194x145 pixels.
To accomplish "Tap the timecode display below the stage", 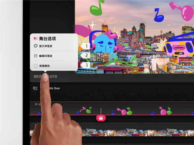I will tap(45, 77).
